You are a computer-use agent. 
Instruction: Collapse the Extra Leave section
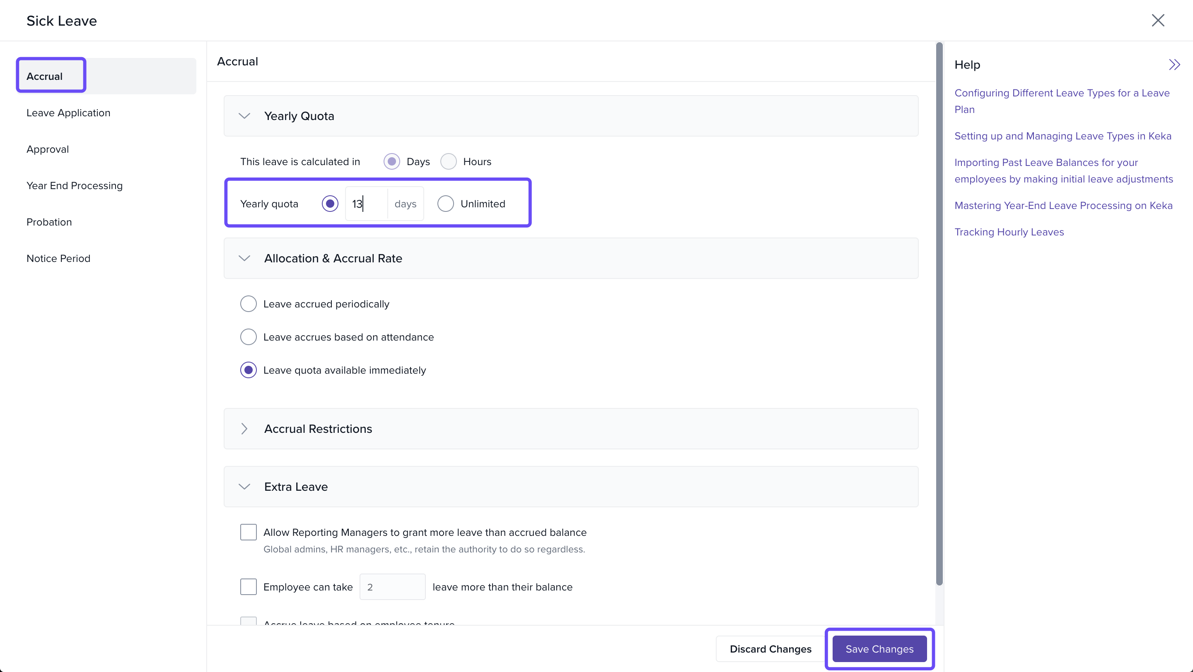point(244,487)
